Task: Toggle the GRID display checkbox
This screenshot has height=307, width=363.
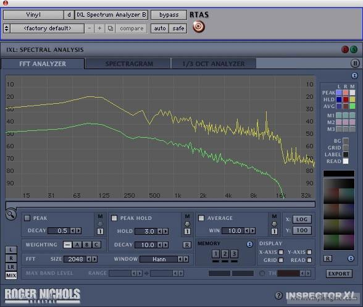Action: click(281, 260)
